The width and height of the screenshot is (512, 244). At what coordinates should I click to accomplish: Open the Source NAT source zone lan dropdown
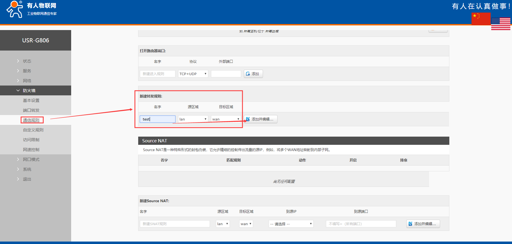coord(223,224)
